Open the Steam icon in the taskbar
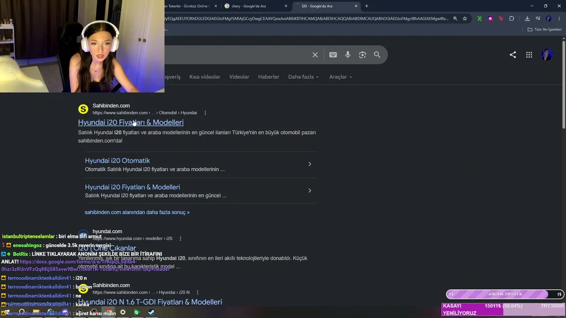Screen dimensions: 566x318 pos(151,313)
